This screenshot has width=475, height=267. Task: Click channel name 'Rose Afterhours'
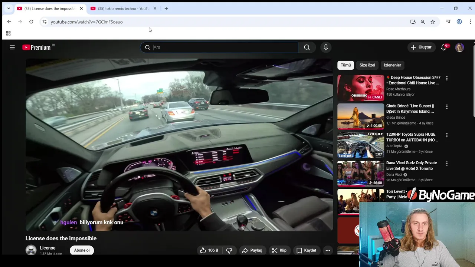pos(398,89)
